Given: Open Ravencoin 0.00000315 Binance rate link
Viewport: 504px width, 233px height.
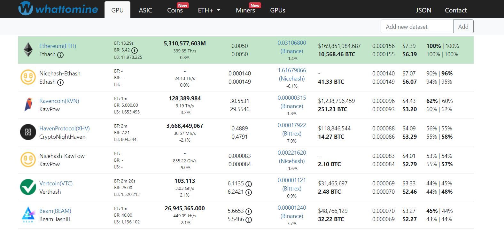Looking at the screenshot, I should pyautogui.click(x=292, y=102).
